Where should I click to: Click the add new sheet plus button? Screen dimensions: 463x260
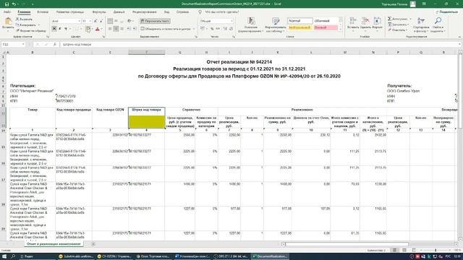tap(93, 244)
